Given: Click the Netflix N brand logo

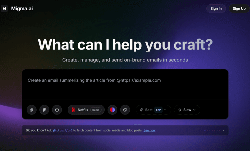Looking at the screenshot, I should point(73,110).
